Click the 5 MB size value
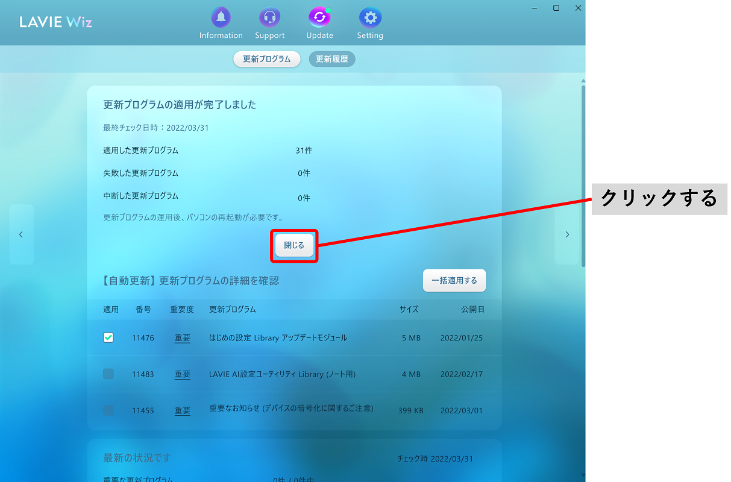731x482 pixels. pyautogui.click(x=411, y=339)
